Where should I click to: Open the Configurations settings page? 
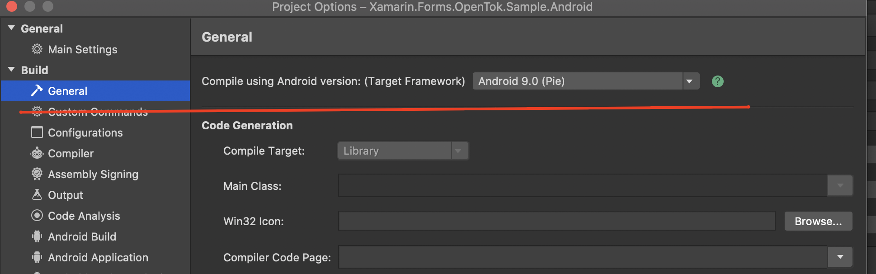[85, 132]
